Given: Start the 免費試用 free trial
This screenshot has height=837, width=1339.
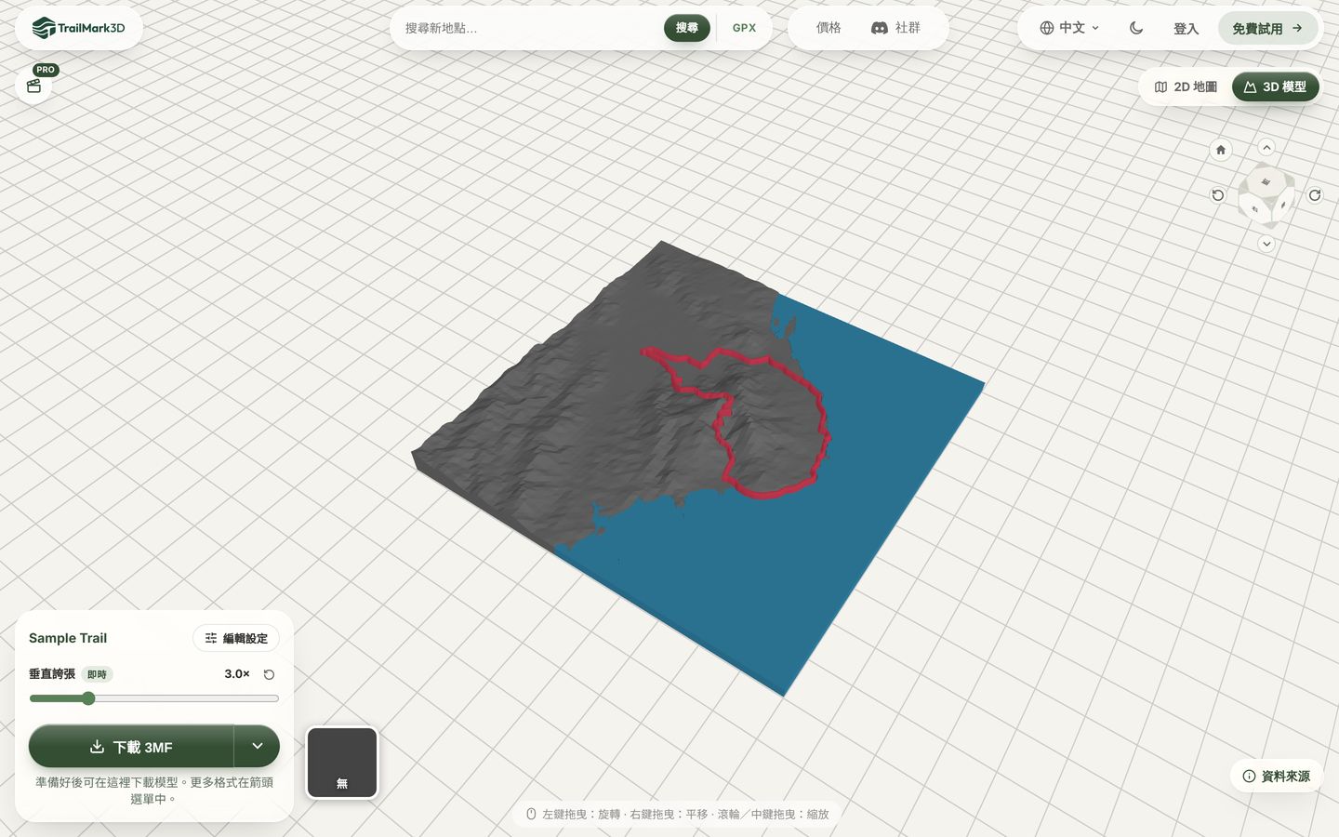Looking at the screenshot, I should (1267, 29).
